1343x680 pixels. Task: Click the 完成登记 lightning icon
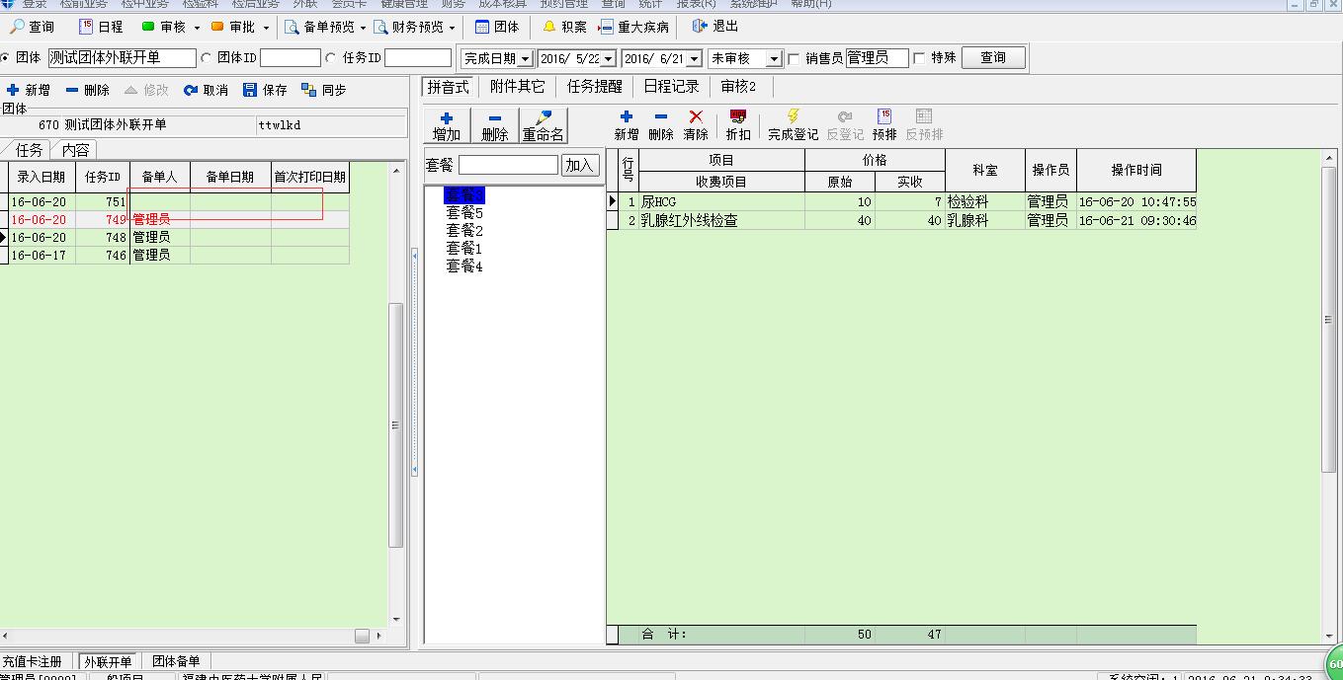pos(793,116)
